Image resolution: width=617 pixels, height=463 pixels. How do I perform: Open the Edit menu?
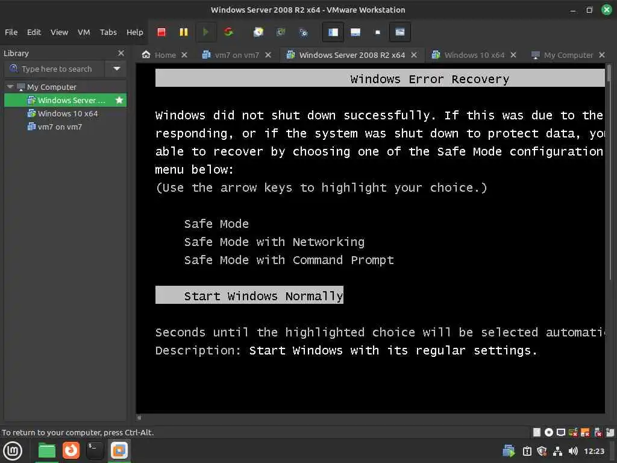[34, 33]
